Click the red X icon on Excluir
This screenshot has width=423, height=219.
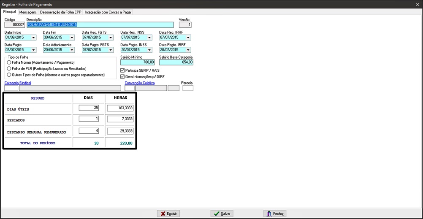pos(163,214)
